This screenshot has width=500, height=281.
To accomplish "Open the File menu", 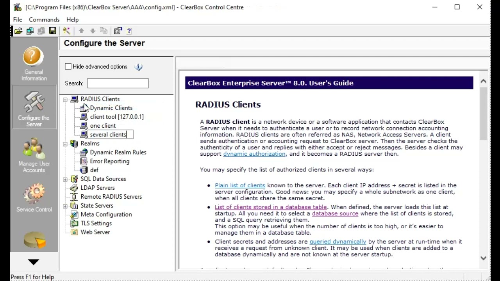I will tap(18, 20).
